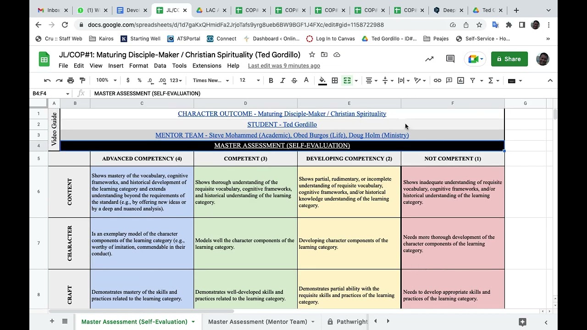Screen dimensions: 587x330
Task: Open the Edit menu
Action: point(79,66)
